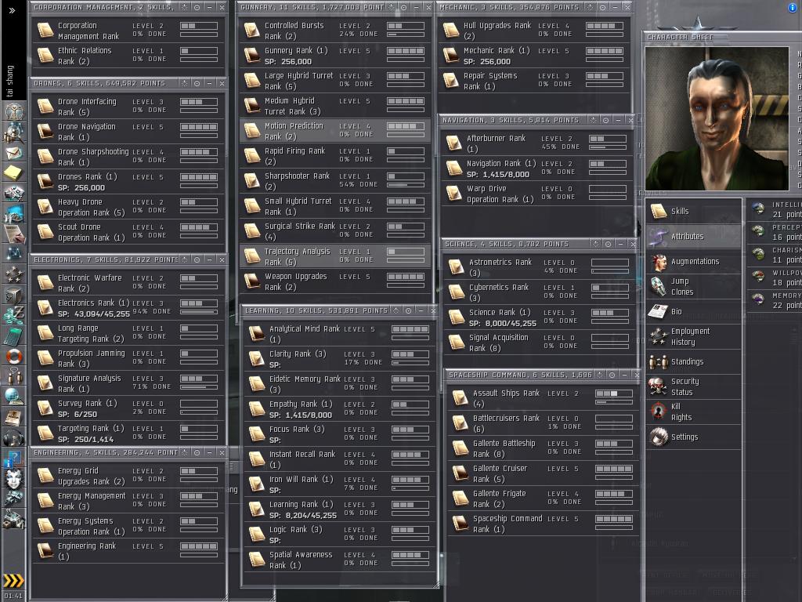
Task: Open the mail envelope icon in sidebar
Action: (x=14, y=153)
